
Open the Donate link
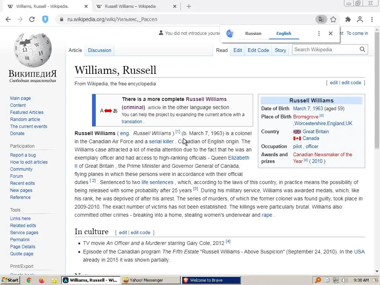coord(17,133)
